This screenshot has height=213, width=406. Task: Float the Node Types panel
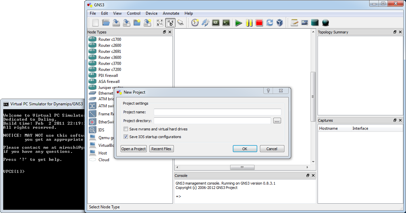coord(164,32)
